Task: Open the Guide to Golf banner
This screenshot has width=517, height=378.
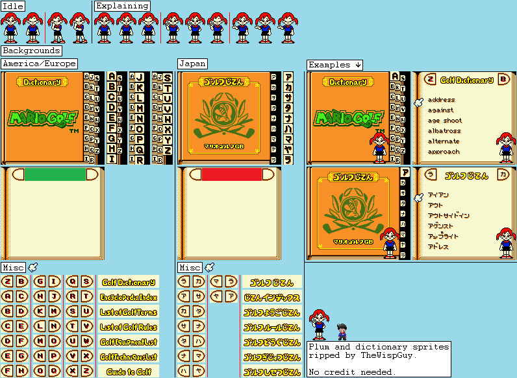Action: click(x=129, y=372)
